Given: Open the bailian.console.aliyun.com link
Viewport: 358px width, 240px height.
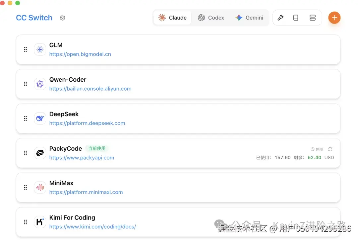Looking at the screenshot, I should tap(90, 89).
